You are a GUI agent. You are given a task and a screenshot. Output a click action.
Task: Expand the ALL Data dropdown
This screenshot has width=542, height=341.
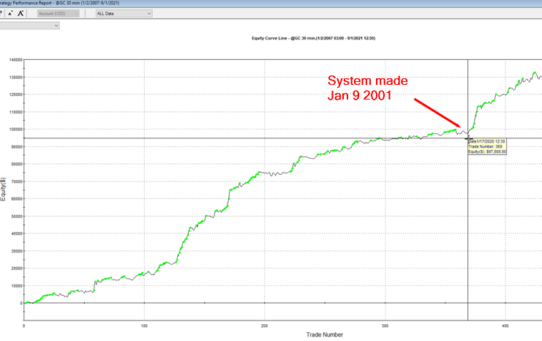(124, 13)
